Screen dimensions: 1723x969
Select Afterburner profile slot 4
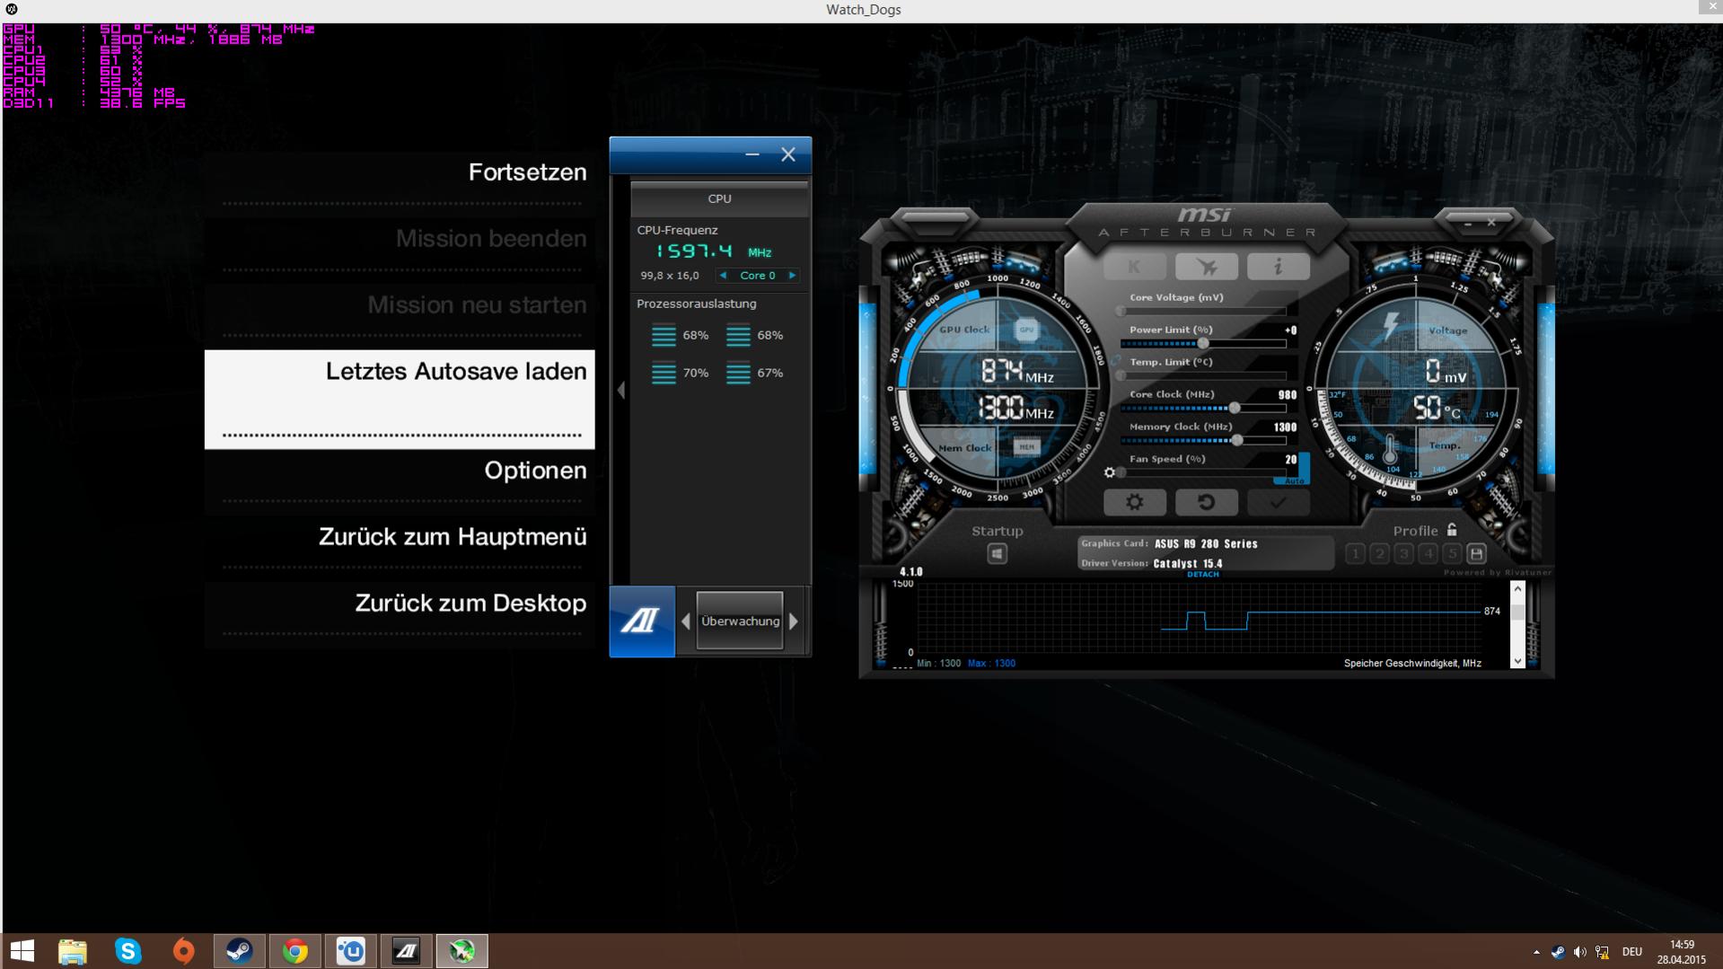[1429, 553]
